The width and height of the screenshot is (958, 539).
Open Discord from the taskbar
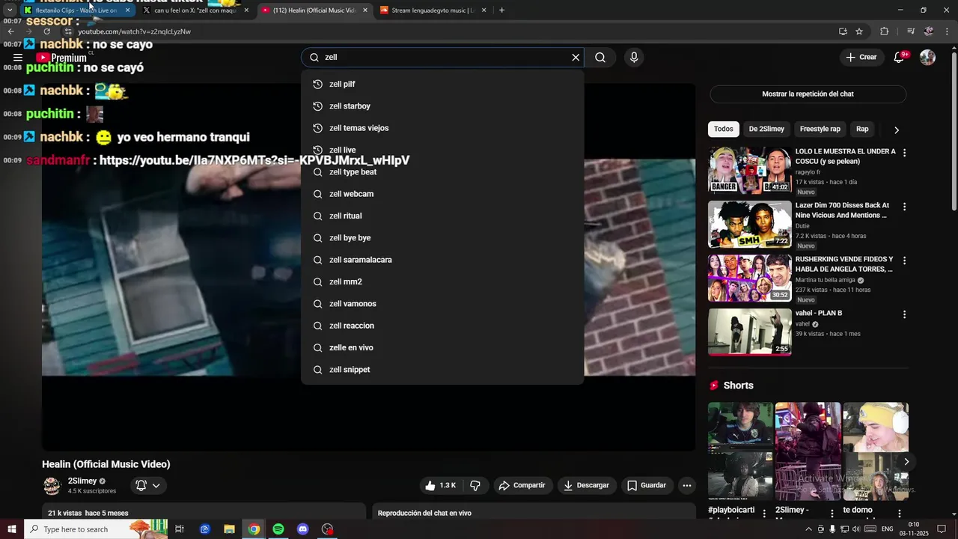point(302,529)
